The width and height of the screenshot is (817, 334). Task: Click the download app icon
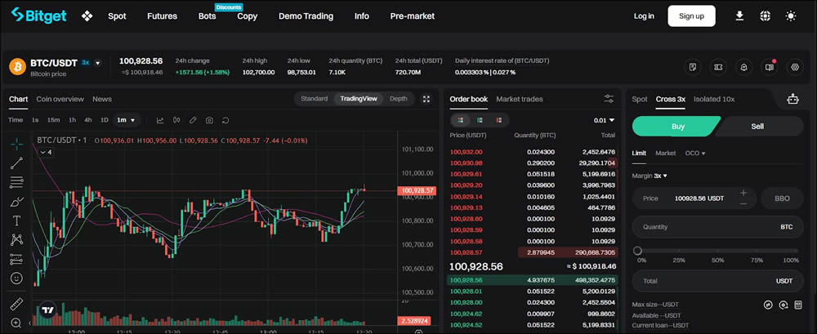coord(739,16)
